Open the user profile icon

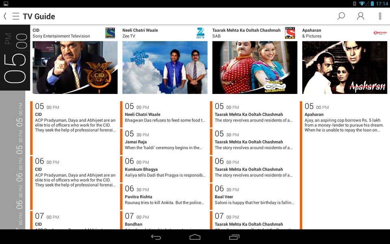point(360,16)
